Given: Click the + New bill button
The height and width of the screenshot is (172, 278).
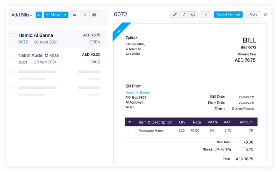Looking at the screenshot, I should pos(53,15).
